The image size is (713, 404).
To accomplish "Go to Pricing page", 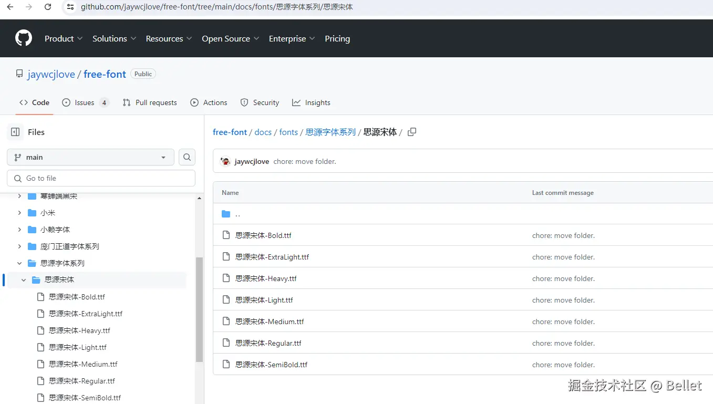I will (337, 38).
